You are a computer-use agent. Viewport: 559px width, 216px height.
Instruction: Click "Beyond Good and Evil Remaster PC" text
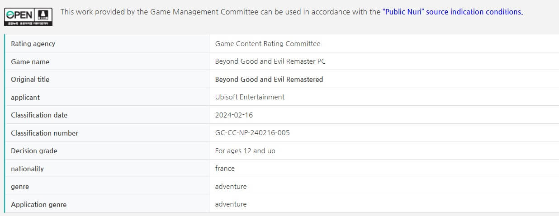tap(270, 61)
